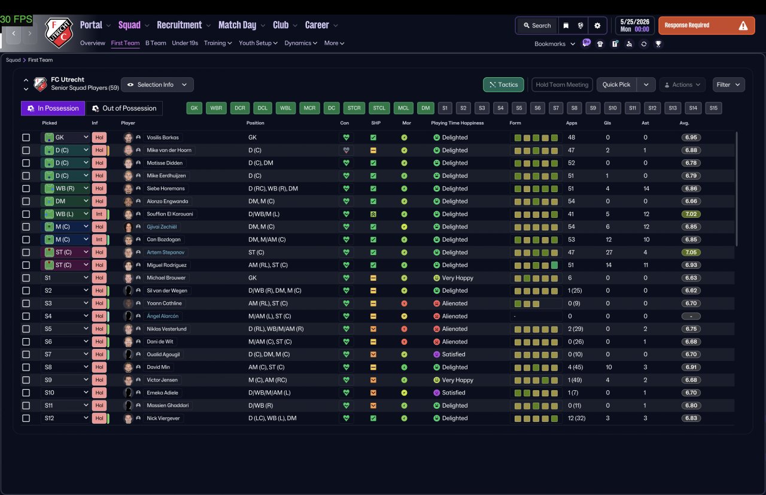Open settings gear icon in top bar
766x495 pixels.
pyautogui.click(x=597, y=26)
